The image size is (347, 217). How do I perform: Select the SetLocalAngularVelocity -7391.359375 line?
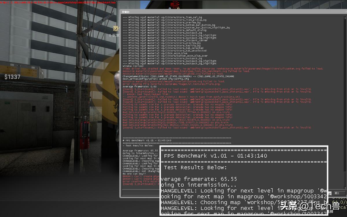click(x=175, y=122)
